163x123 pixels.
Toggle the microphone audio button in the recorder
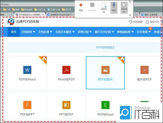point(114,8)
